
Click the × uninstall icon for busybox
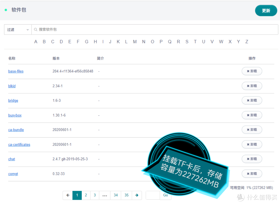pos(248,115)
